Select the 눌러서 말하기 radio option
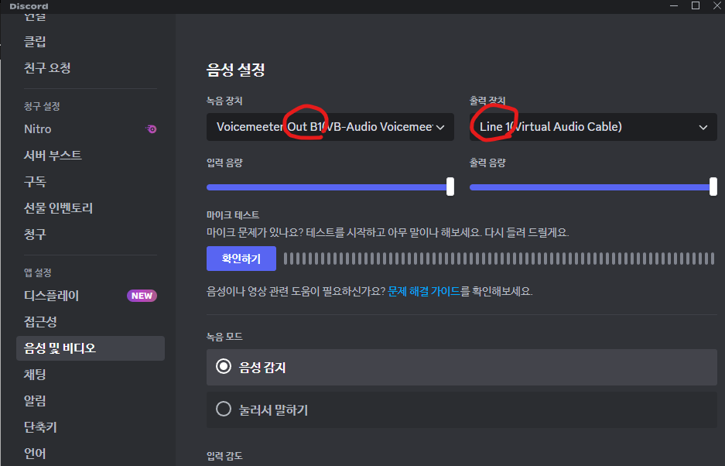Viewport: 725px width, 466px height. (x=461, y=410)
